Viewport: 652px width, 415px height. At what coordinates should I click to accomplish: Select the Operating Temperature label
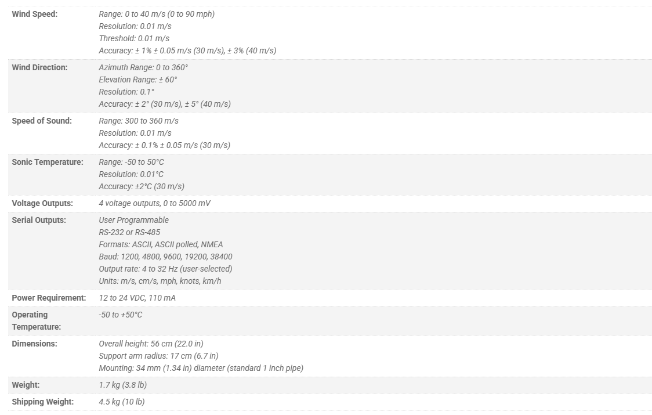click(36, 320)
